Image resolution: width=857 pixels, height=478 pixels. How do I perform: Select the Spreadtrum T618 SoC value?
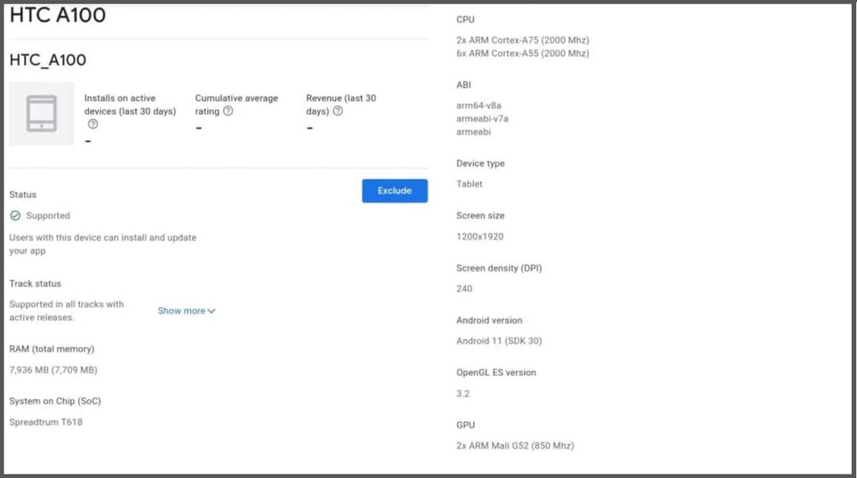tap(45, 422)
